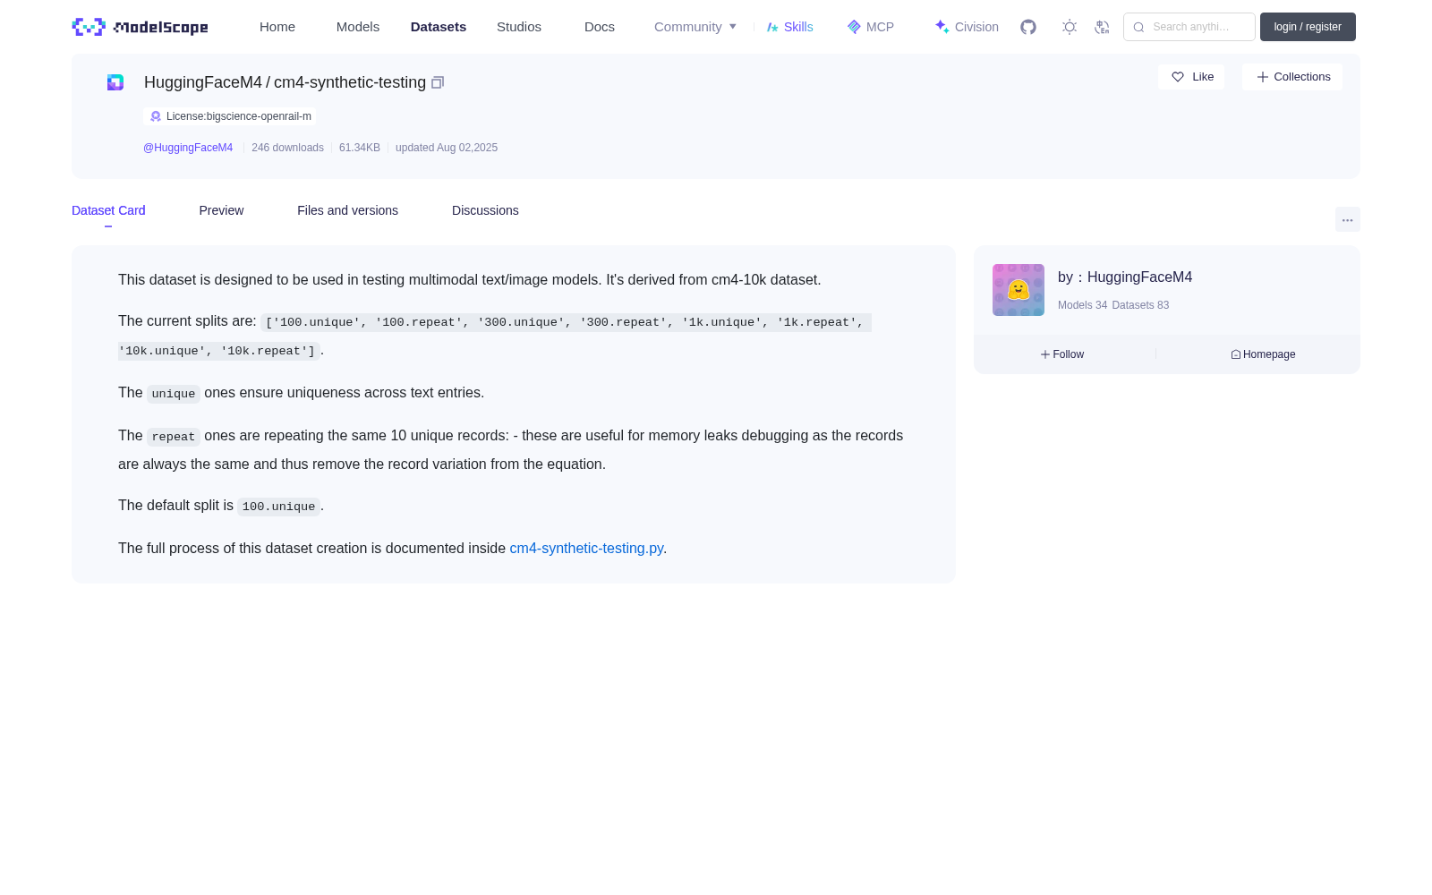The width and height of the screenshot is (1432, 895).
Task: Click the dataset cube icon beside the title
Action: coord(115,82)
